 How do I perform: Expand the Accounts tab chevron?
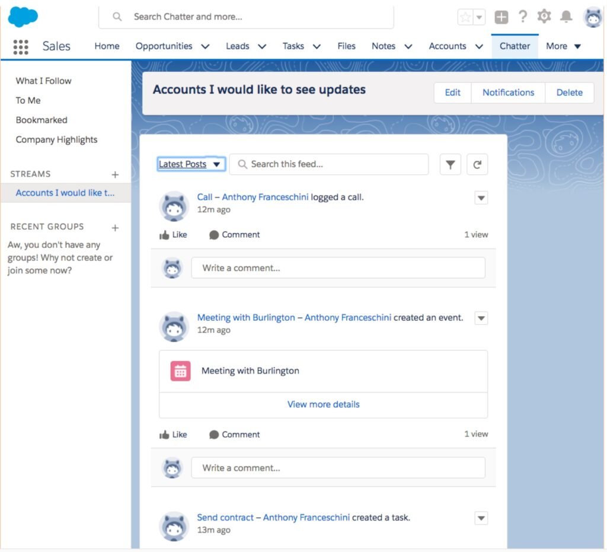tap(479, 46)
